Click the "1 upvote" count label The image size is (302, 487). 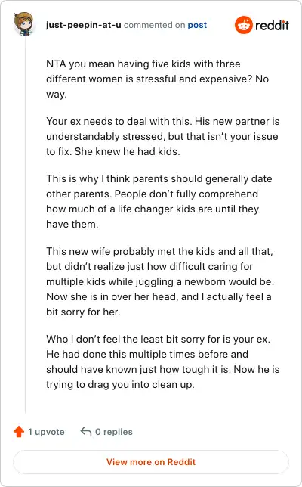47,432
